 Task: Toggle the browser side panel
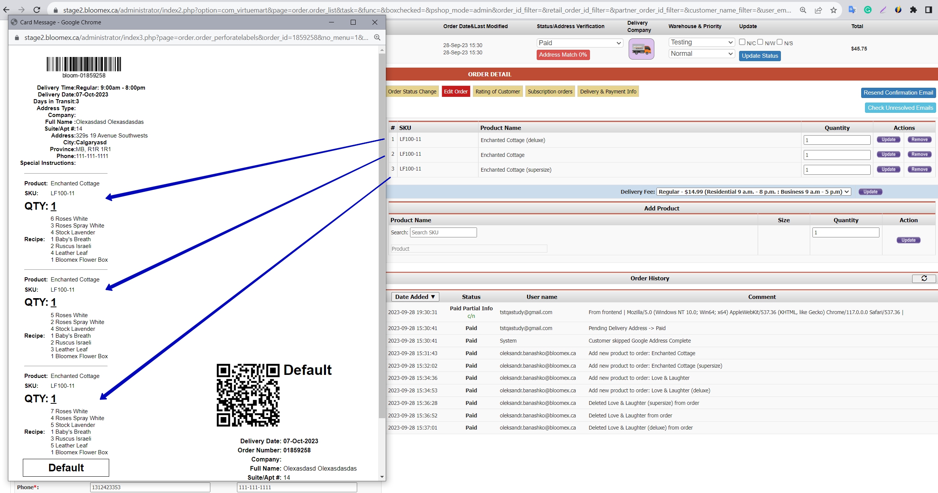point(928,10)
